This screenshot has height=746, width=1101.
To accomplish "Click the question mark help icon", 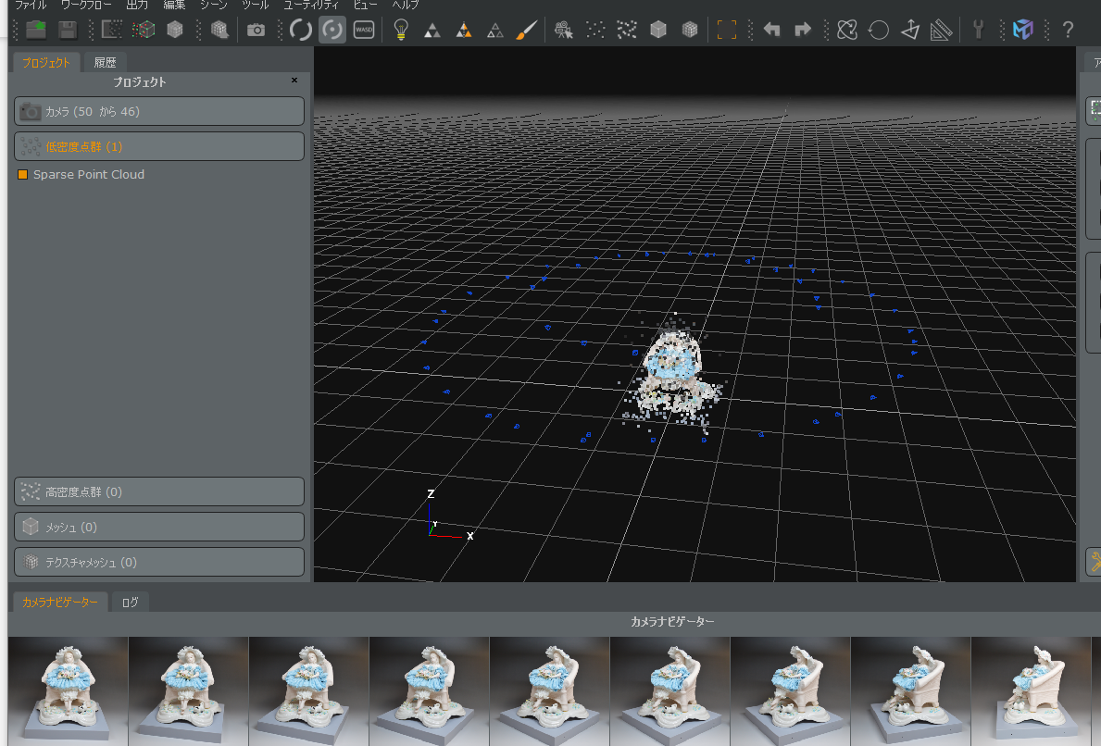I will [x=1067, y=30].
